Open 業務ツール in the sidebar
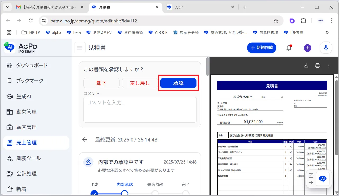The width and height of the screenshot is (339, 196). pyautogui.click(x=36, y=158)
